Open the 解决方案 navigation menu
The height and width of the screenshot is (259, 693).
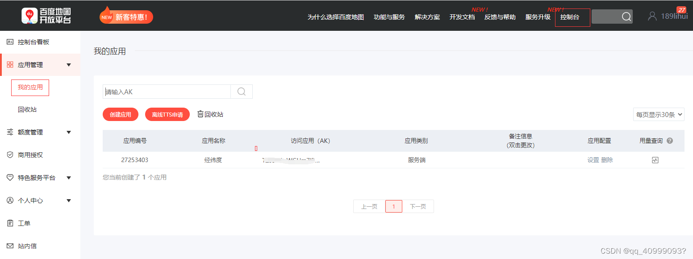(427, 17)
